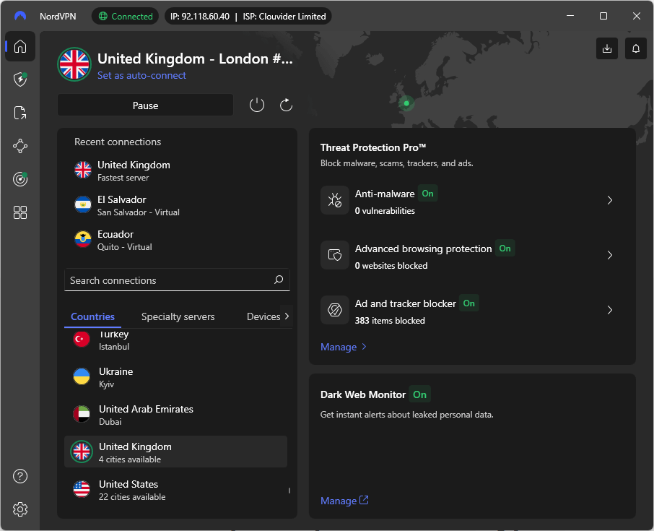
Task: Click the Pause button
Action: coord(145,105)
